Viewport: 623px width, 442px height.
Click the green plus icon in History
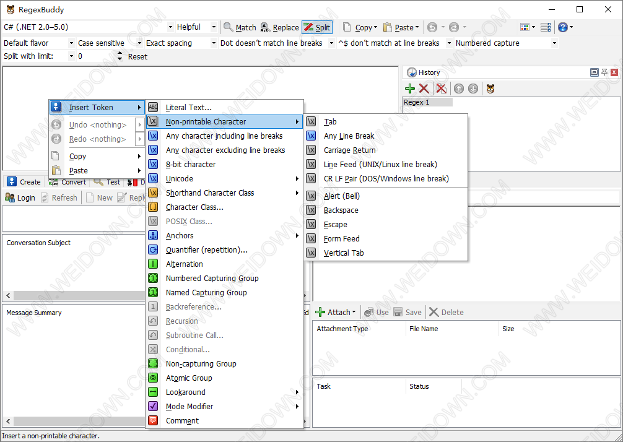tap(409, 89)
